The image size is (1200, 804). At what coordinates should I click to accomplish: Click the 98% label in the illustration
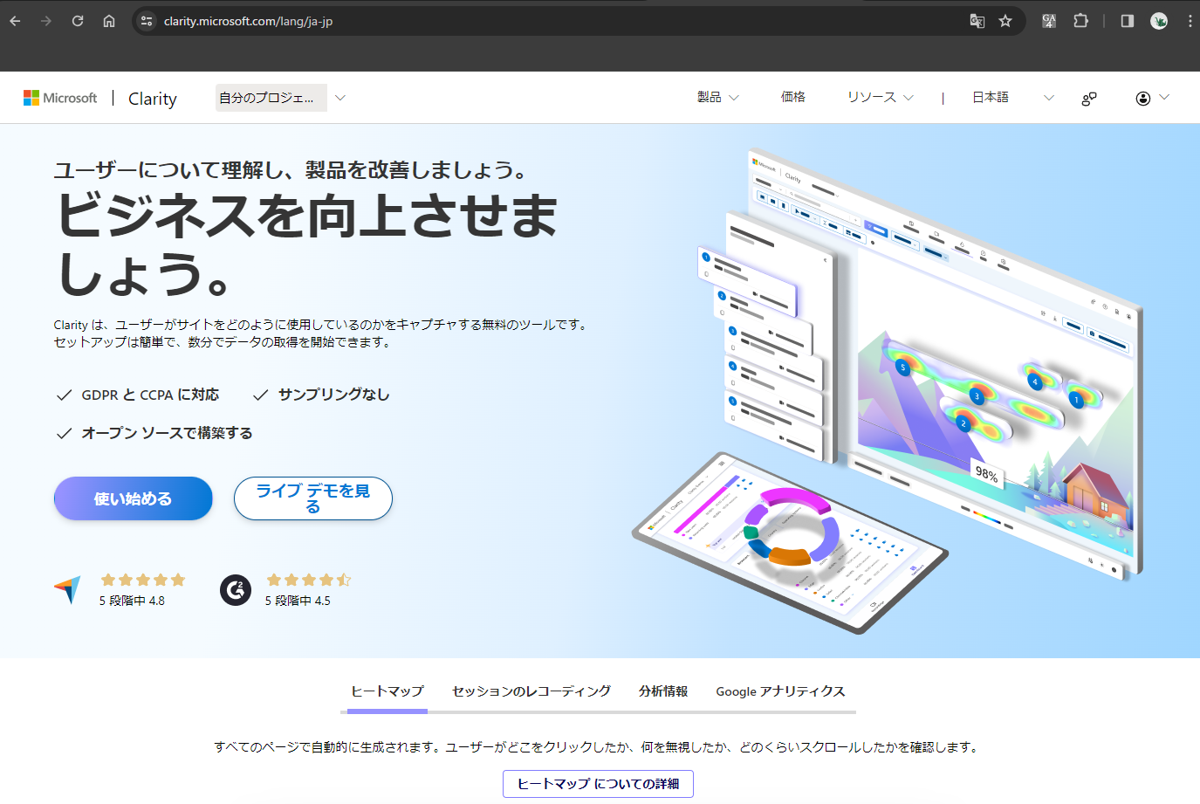click(x=987, y=473)
